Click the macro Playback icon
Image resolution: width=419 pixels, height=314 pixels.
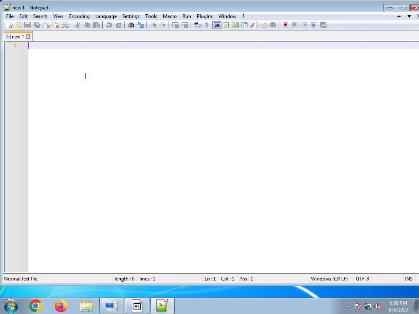point(304,25)
